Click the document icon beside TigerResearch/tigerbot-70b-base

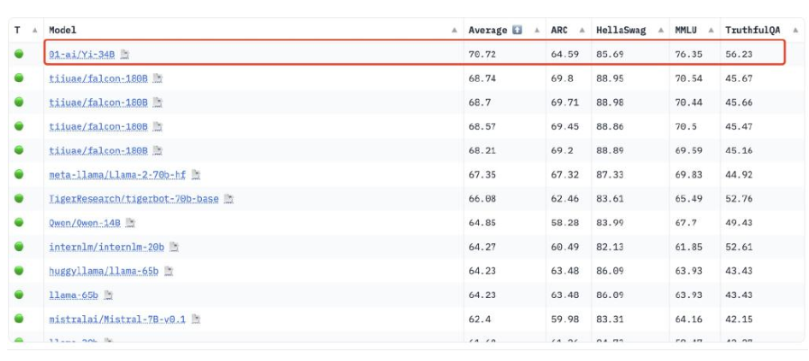pyautogui.click(x=228, y=199)
